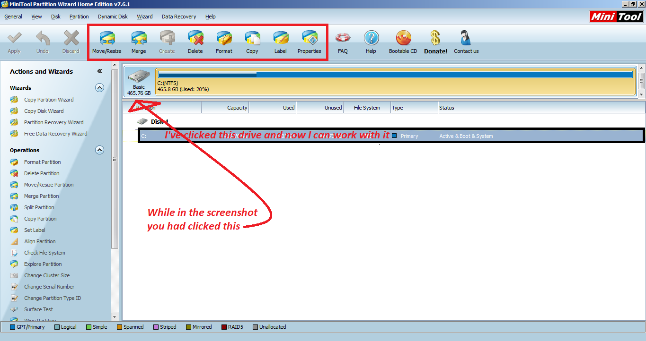Collapse the Actions and Wizards panel
The height and width of the screenshot is (341, 646).
(x=99, y=71)
